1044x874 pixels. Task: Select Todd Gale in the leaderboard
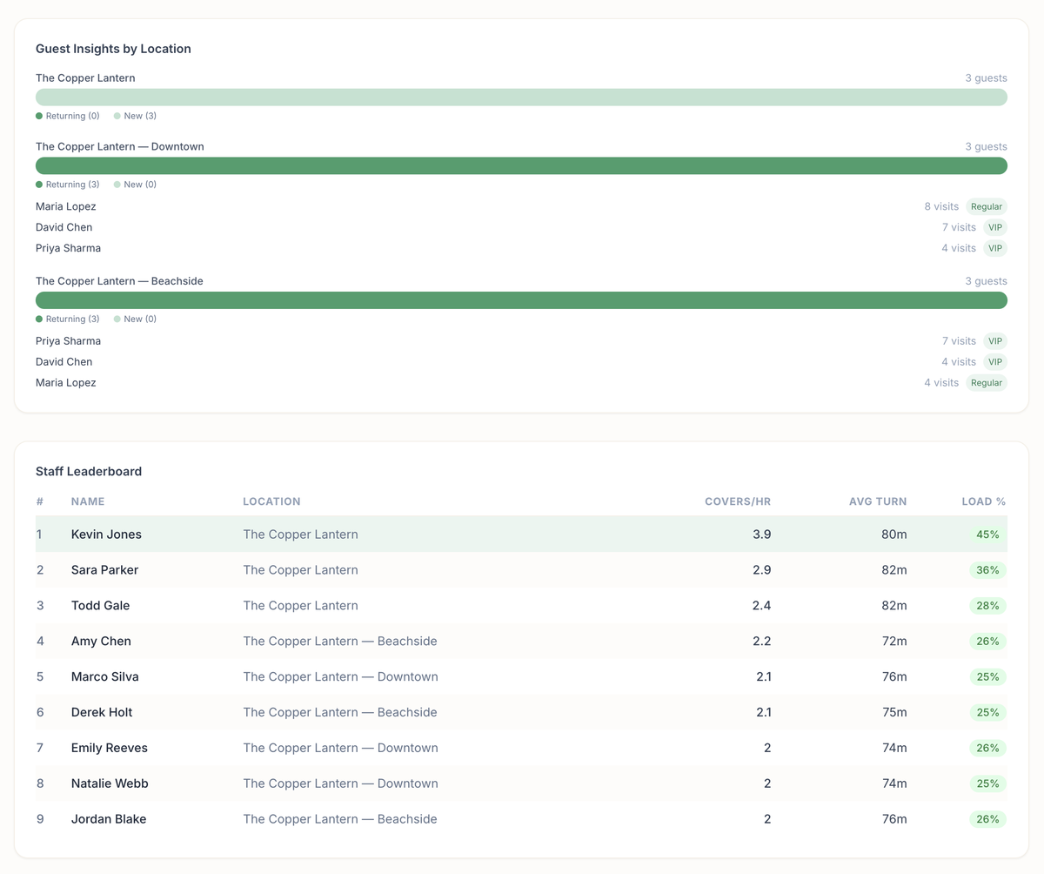click(x=99, y=606)
